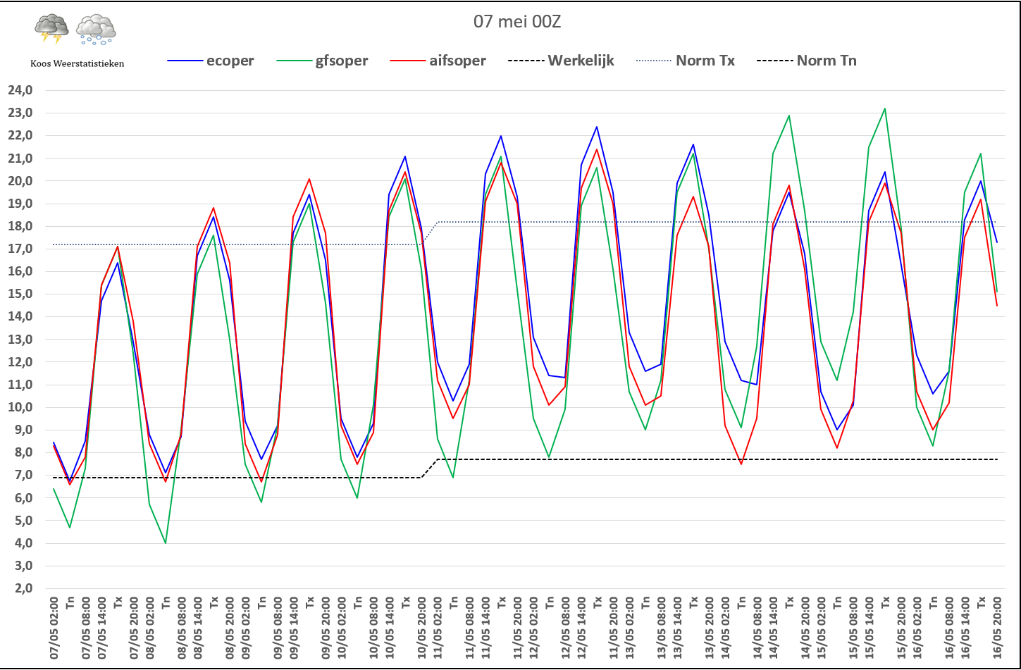Select the "07/05 20:00" x-axis label
1021x670 pixels.
coord(134,627)
